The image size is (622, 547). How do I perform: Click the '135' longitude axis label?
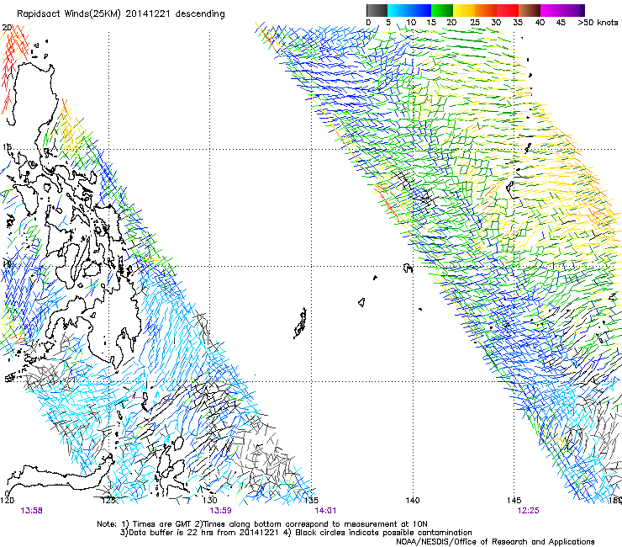[312, 500]
